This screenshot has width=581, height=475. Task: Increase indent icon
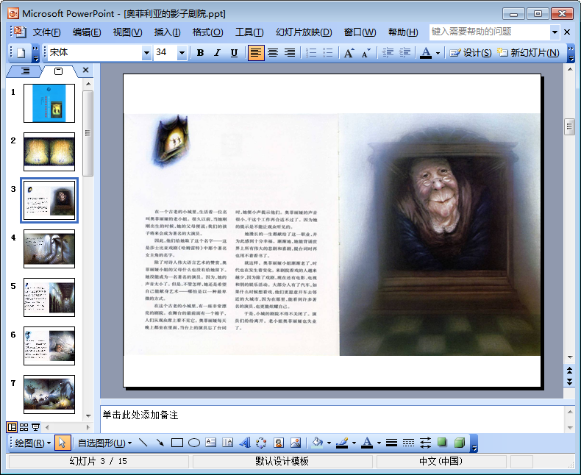click(404, 53)
